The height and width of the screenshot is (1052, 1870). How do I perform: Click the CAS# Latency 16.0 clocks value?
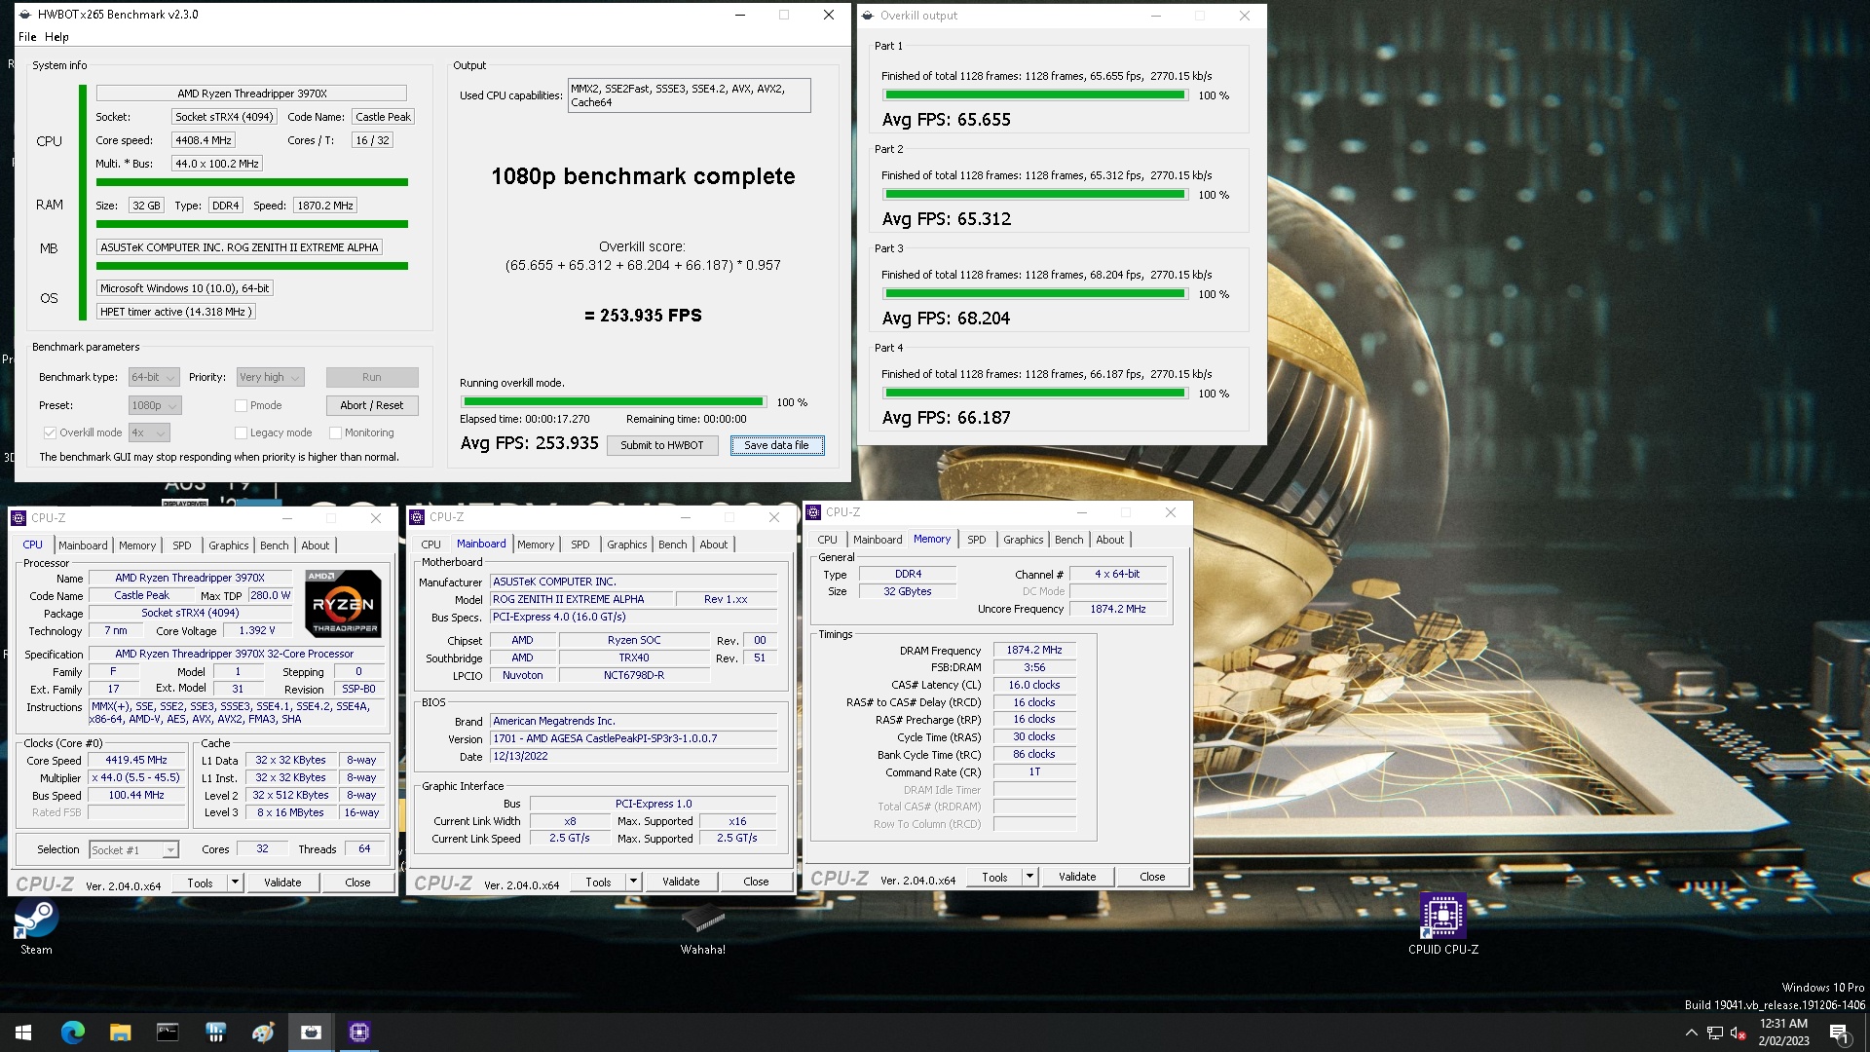[1034, 686]
